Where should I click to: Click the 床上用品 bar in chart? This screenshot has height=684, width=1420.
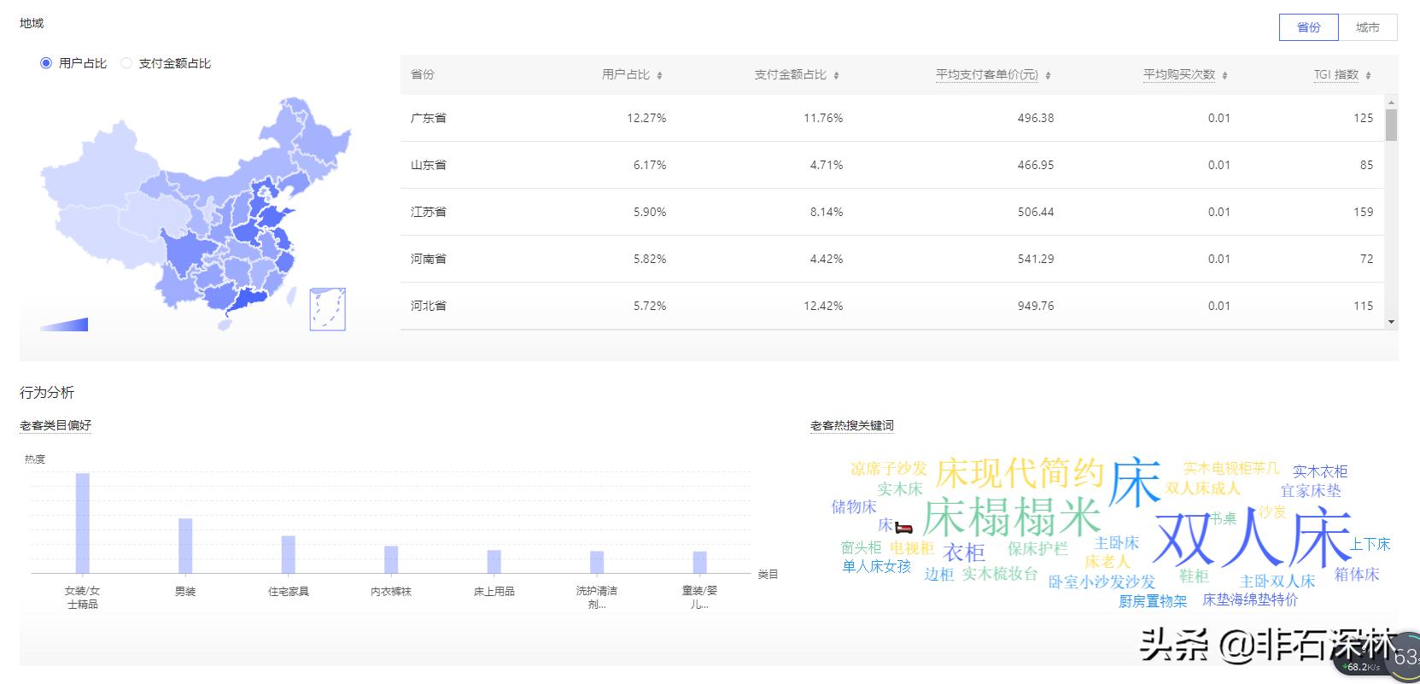click(494, 561)
